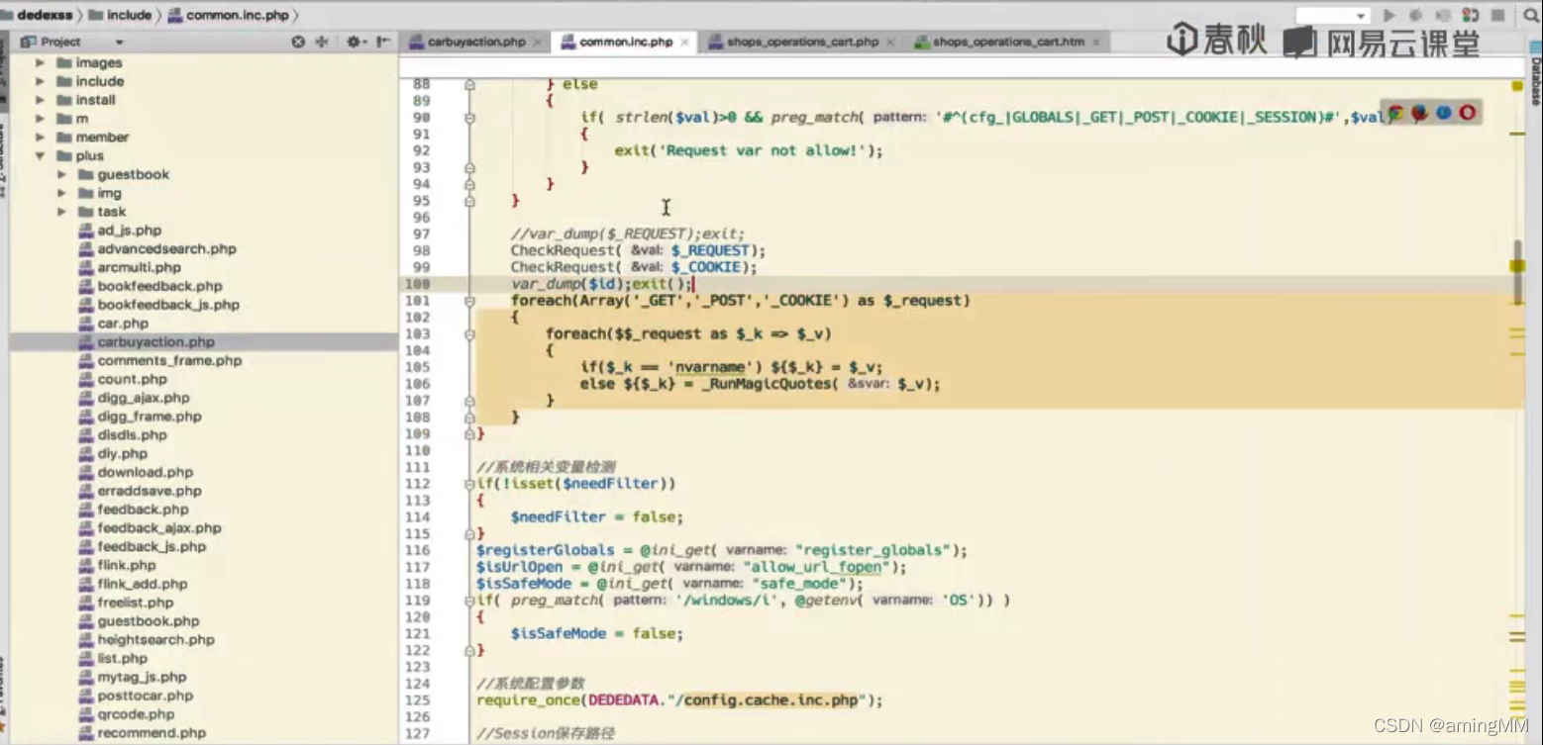The width and height of the screenshot is (1543, 745).
Task: Expand the include folder
Action: (x=40, y=81)
